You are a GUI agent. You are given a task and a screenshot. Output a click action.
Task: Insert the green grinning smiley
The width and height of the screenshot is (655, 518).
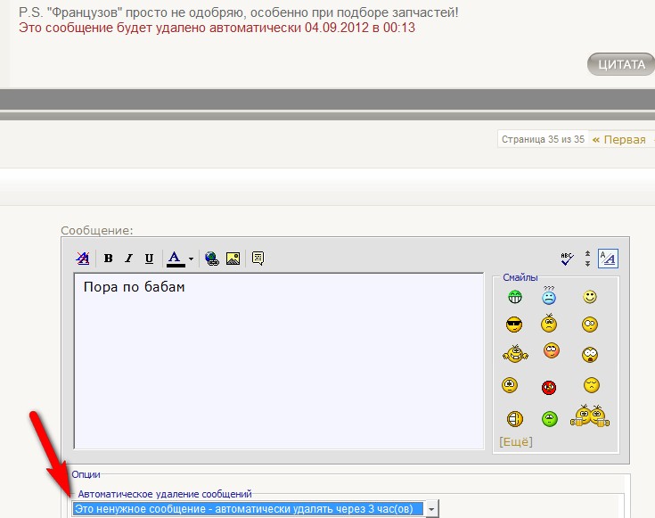tap(514, 297)
